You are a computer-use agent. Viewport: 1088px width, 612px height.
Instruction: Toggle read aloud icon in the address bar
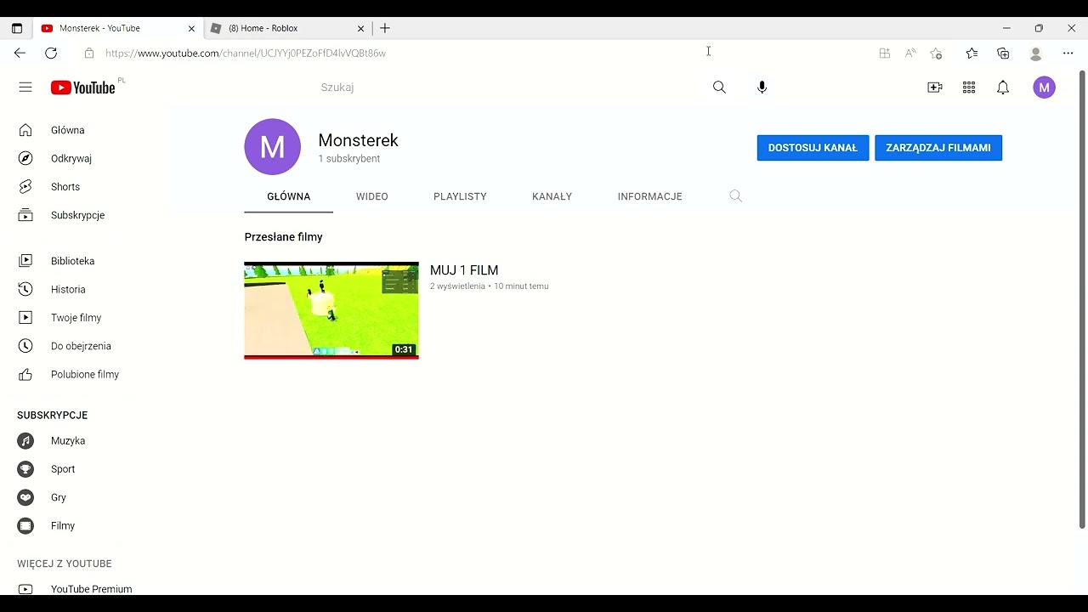(910, 53)
